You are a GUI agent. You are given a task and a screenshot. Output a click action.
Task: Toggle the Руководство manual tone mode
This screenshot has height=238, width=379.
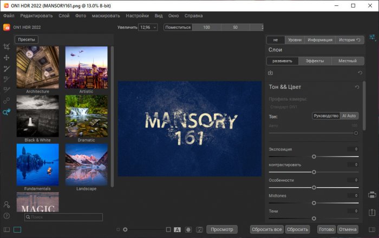326,116
